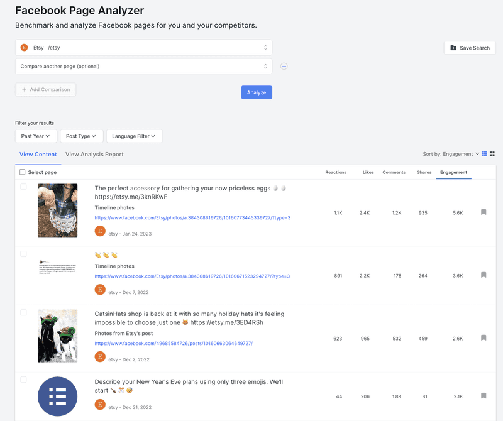This screenshot has height=421, width=503.
Task: Bookmark the CatsinHats shop post
Action: tap(484, 338)
